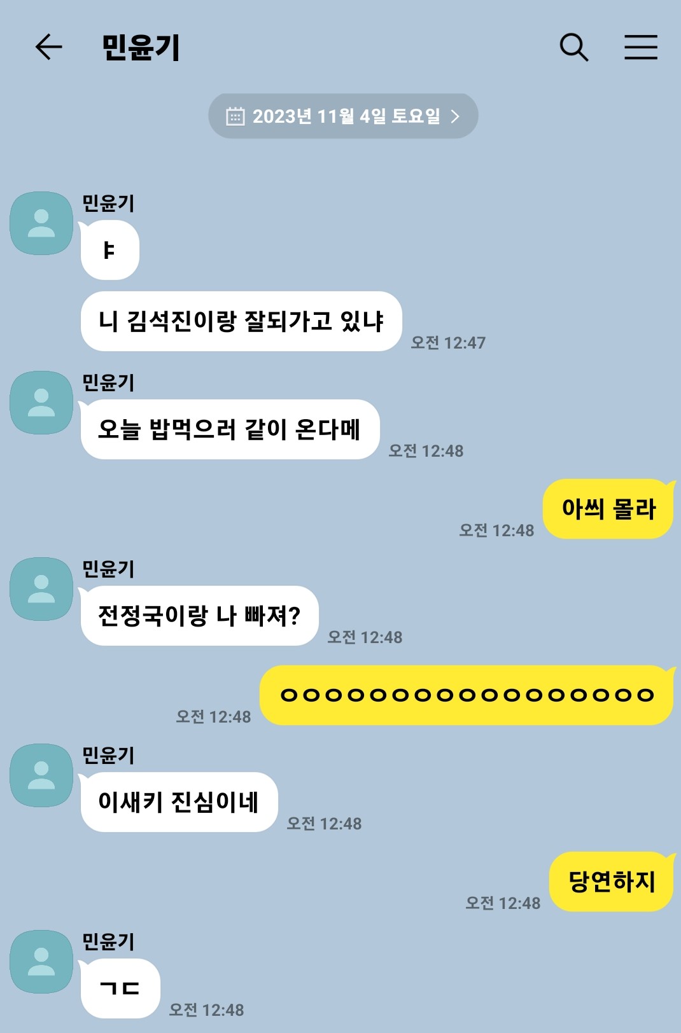Image resolution: width=681 pixels, height=1033 pixels.
Task: Tap chat title '민윤기' in header
Action: [141, 47]
